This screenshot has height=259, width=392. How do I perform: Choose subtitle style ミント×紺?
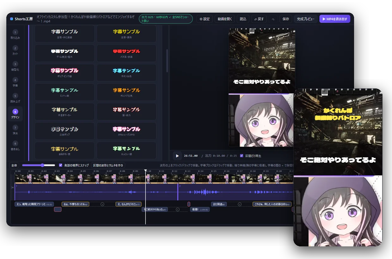point(64,92)
